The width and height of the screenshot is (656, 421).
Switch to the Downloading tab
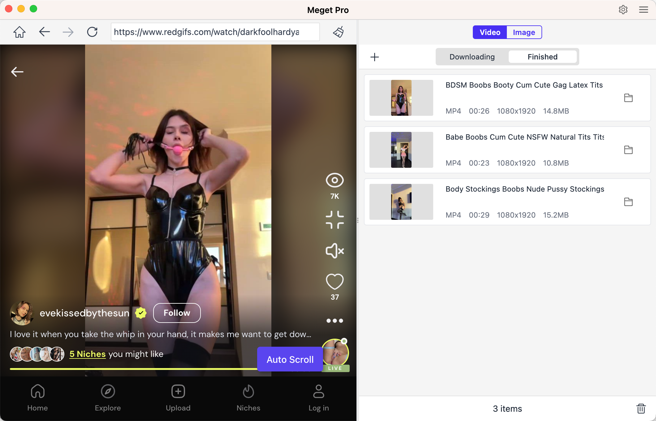(472, 57)
